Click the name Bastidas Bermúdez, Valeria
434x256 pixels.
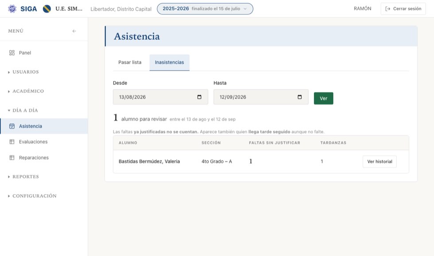click(x=149, y=161)
